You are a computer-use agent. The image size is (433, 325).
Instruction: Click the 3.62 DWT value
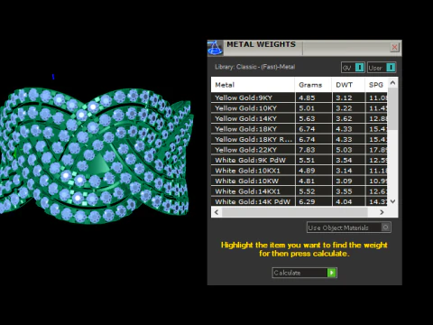tap(344, 118)
